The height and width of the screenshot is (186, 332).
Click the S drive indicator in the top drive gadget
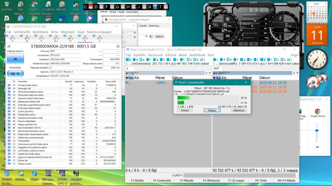152,7
